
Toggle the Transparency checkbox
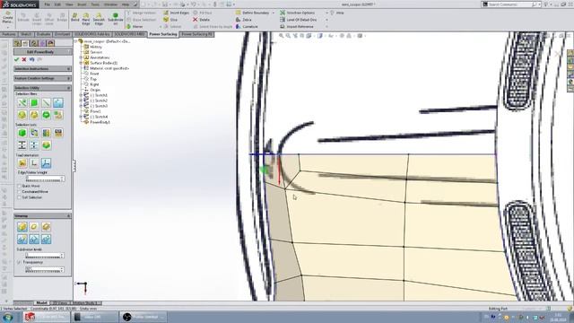tap(20, 262)
